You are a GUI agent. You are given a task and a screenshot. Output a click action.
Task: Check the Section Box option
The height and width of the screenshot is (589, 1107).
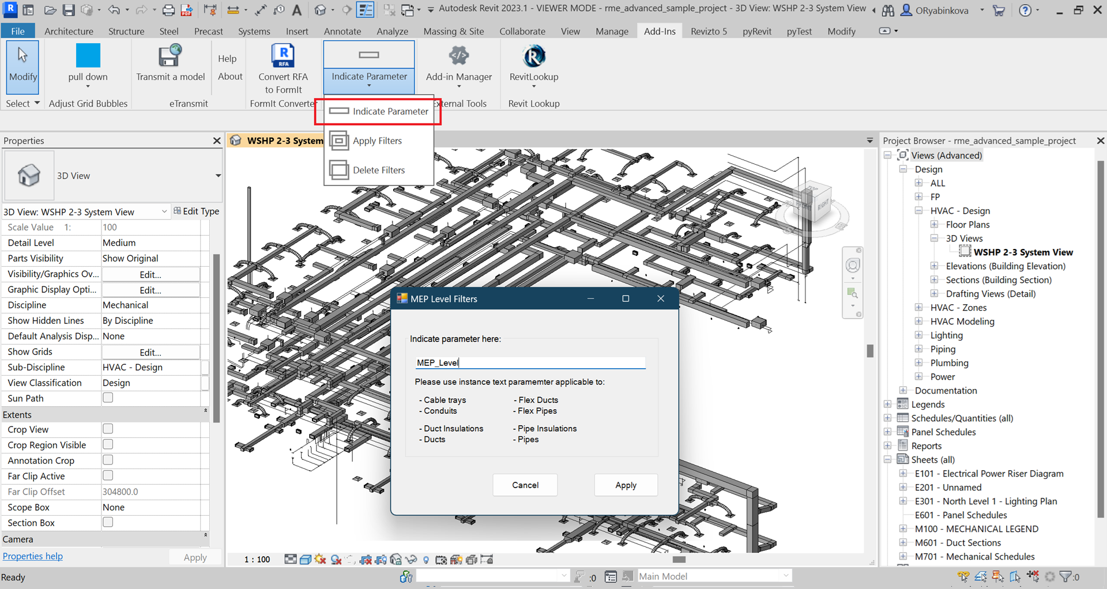(108, 522)
